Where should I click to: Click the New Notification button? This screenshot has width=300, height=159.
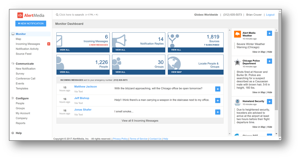point(31,24)
